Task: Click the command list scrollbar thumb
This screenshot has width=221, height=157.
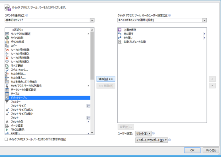Action: (x=92, y=56)
